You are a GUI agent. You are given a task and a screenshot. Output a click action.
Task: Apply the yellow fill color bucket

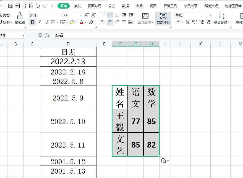click(72, 22)
